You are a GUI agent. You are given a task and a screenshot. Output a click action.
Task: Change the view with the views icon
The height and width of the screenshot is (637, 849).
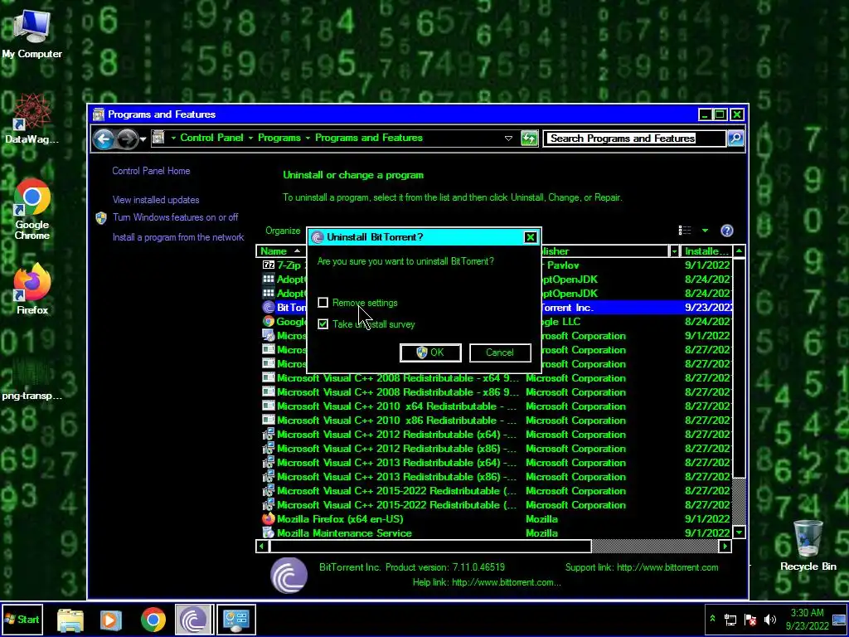(684, 231)
